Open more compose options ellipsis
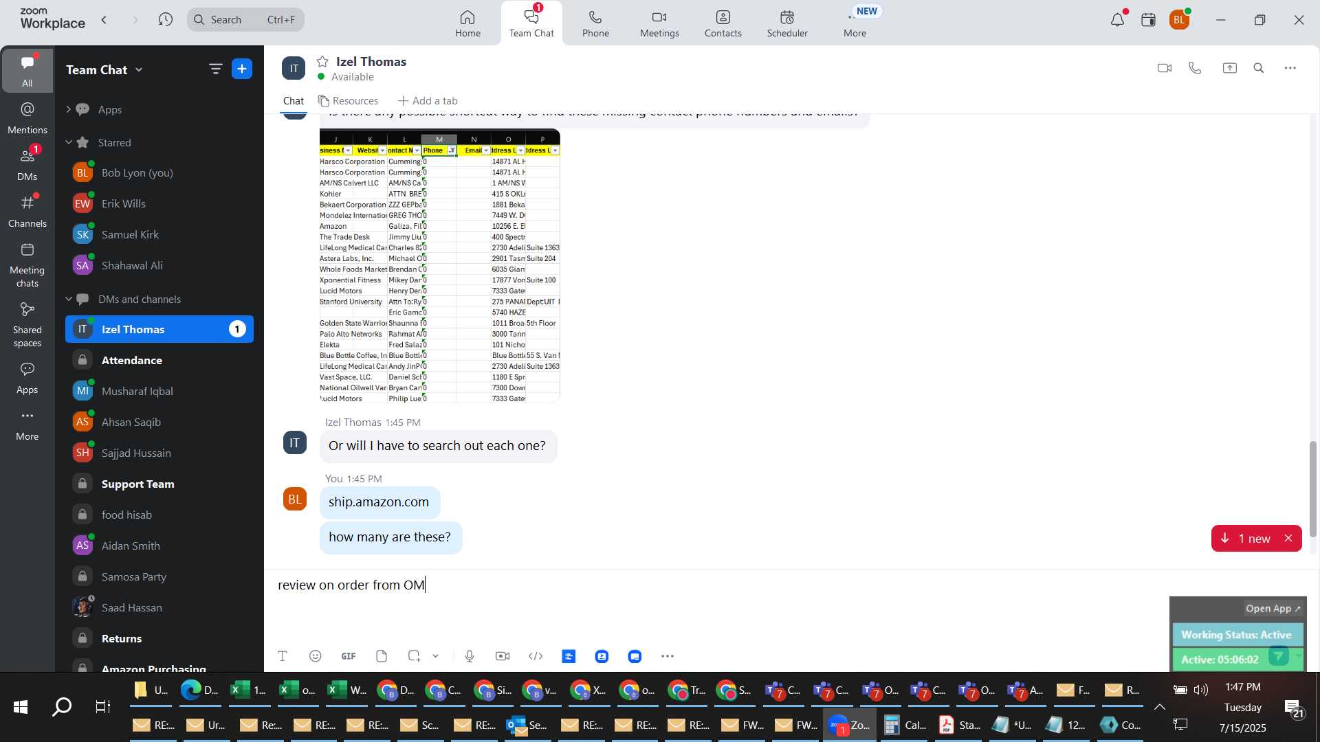 [668, 656]
